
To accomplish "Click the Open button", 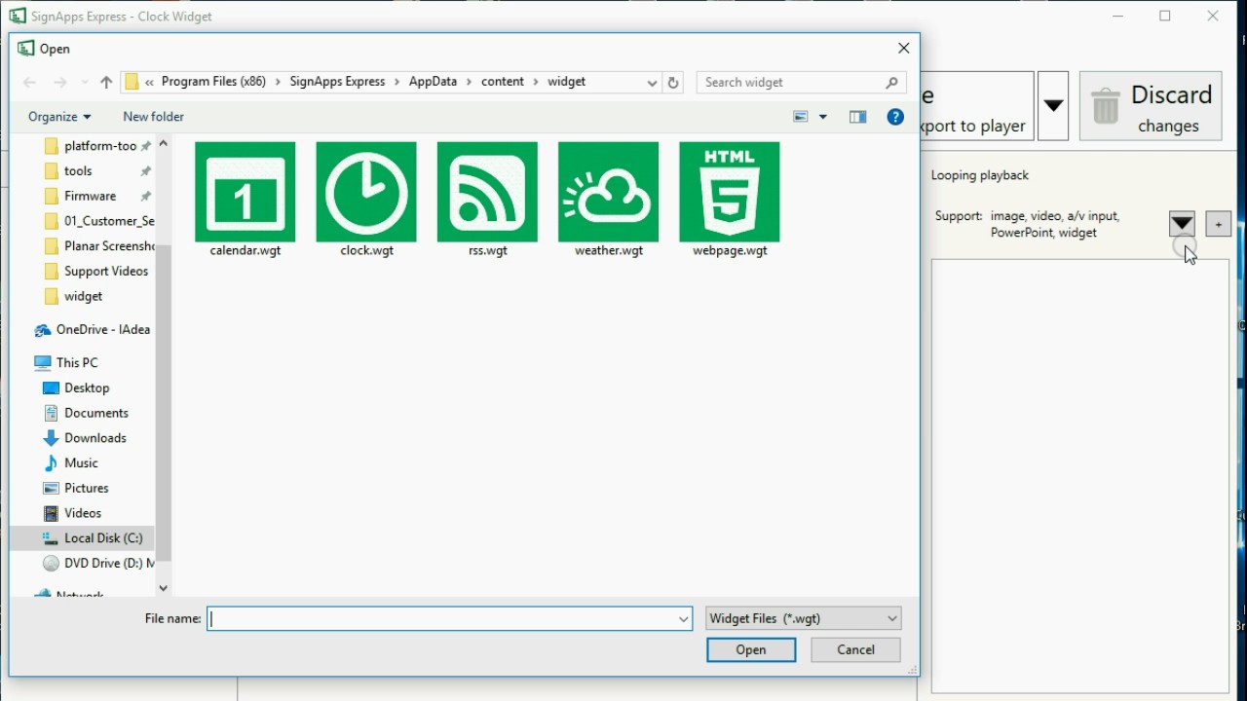I will click(x=751, y=650).
